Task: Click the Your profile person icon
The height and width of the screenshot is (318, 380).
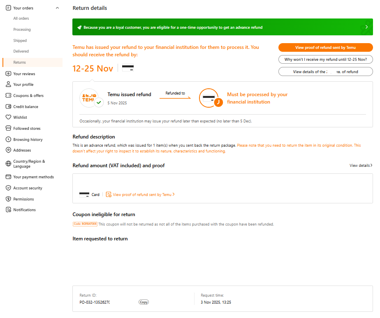Action: (x=8, y=85)
